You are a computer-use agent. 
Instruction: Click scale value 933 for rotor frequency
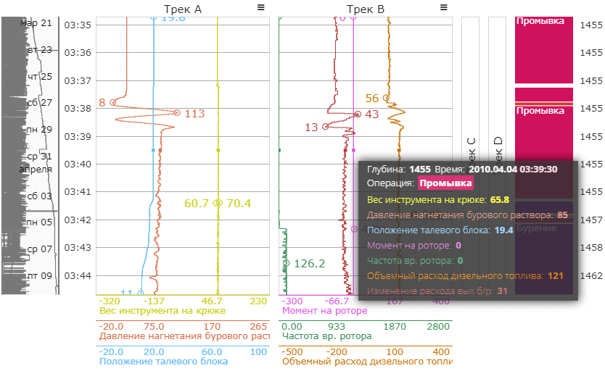[337, 327]
